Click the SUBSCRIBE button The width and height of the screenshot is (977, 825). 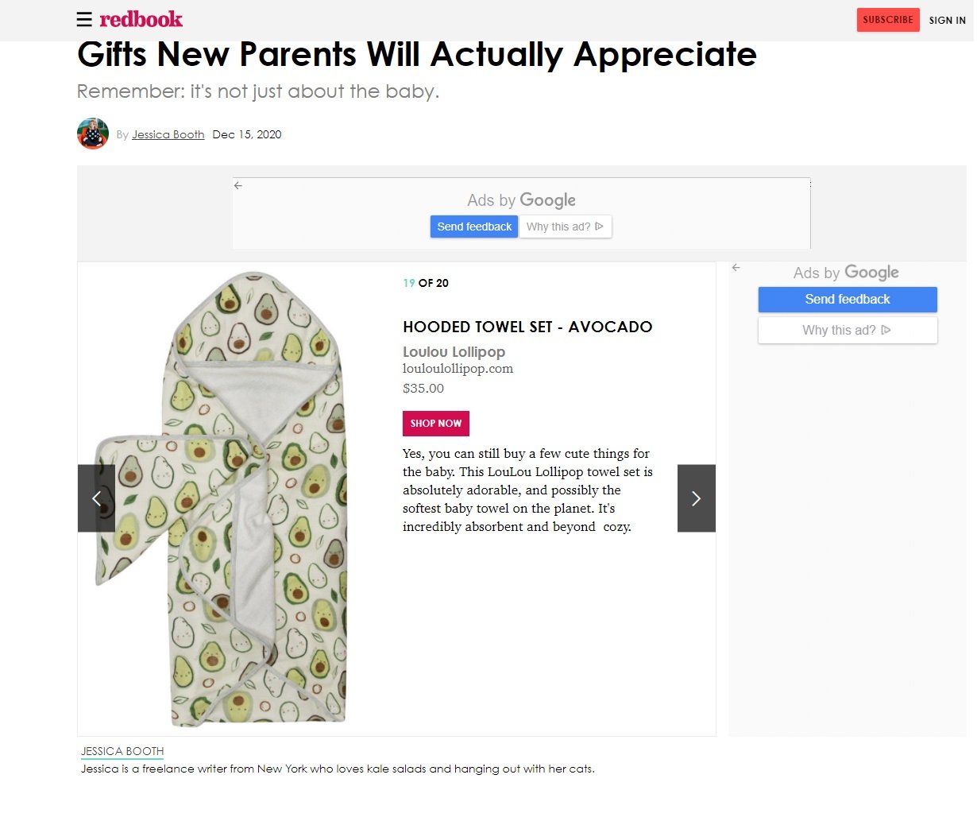click(x=887, y=20)
